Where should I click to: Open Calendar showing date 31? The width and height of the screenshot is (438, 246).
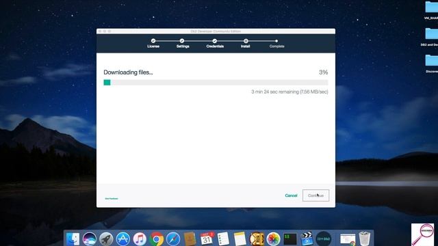click(x=207, y=238)
